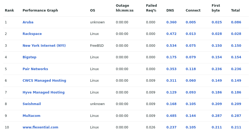Open the Hyve Managed Hosting link

(43, 92)
